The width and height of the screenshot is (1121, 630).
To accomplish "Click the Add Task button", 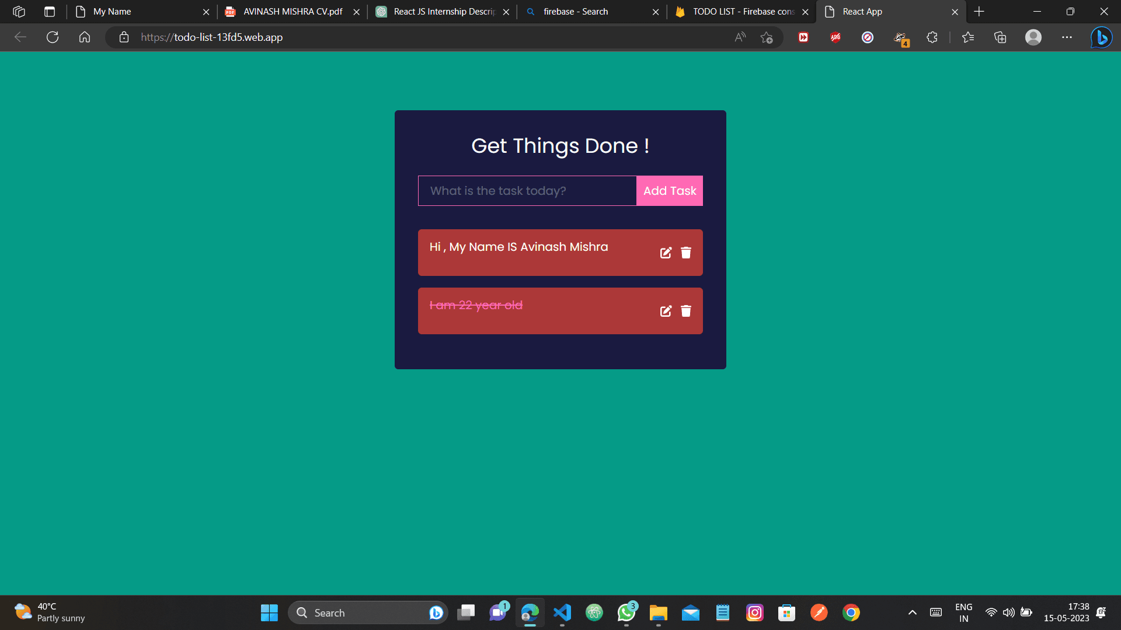I will coord(670,191).
